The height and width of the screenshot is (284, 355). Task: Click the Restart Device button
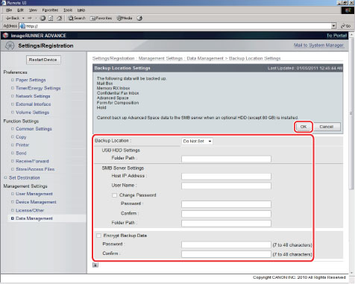[43, 60]
